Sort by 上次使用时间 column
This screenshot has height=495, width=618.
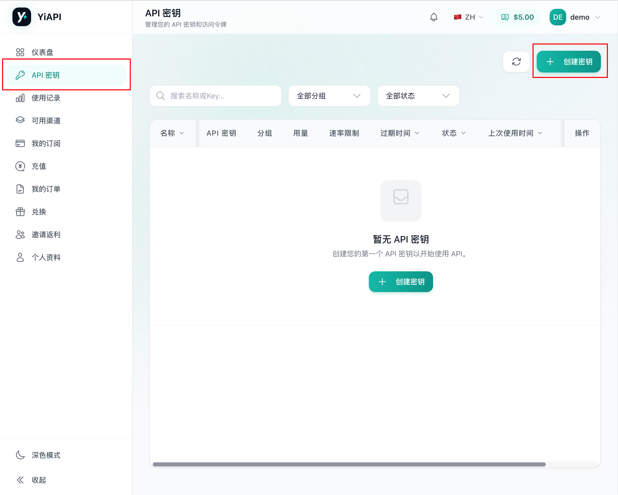tap(515, 133)
